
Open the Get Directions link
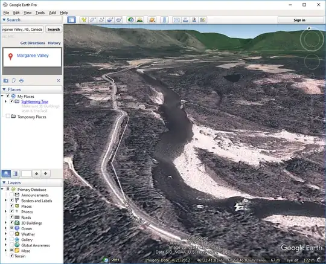(33, 43)
